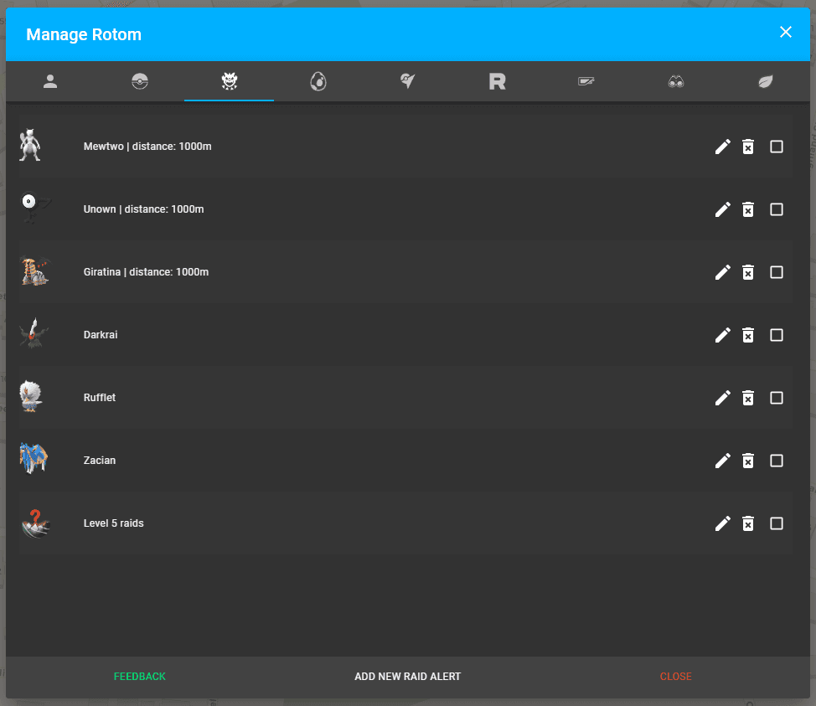Click the 'Manage Rotom' dialog title
This screenshot has width=816, height=706.
click(x=84, y=34)
